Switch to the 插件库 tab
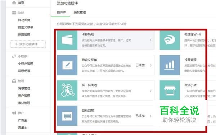 point(62,12)
